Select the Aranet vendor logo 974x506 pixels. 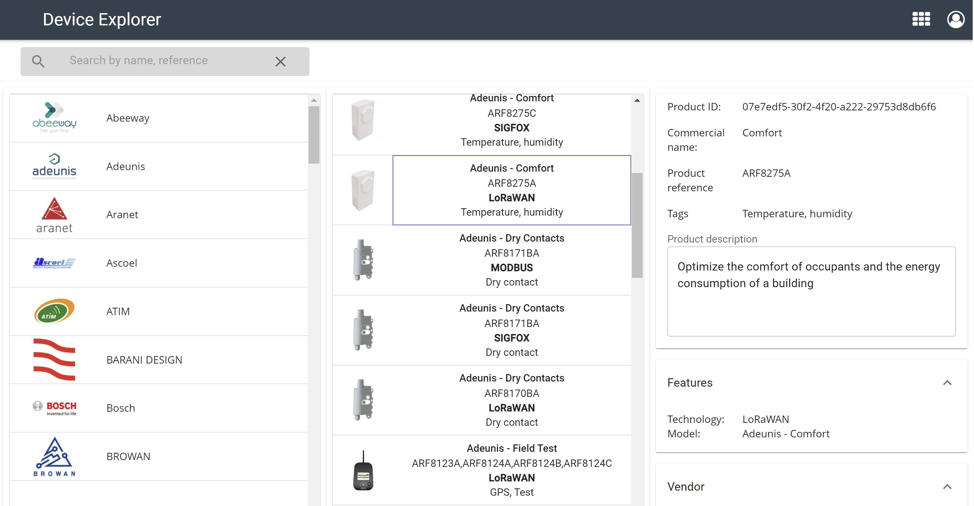54,214
